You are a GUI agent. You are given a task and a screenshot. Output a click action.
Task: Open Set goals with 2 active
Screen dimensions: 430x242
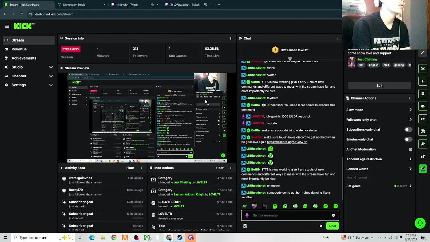(379, 186)
